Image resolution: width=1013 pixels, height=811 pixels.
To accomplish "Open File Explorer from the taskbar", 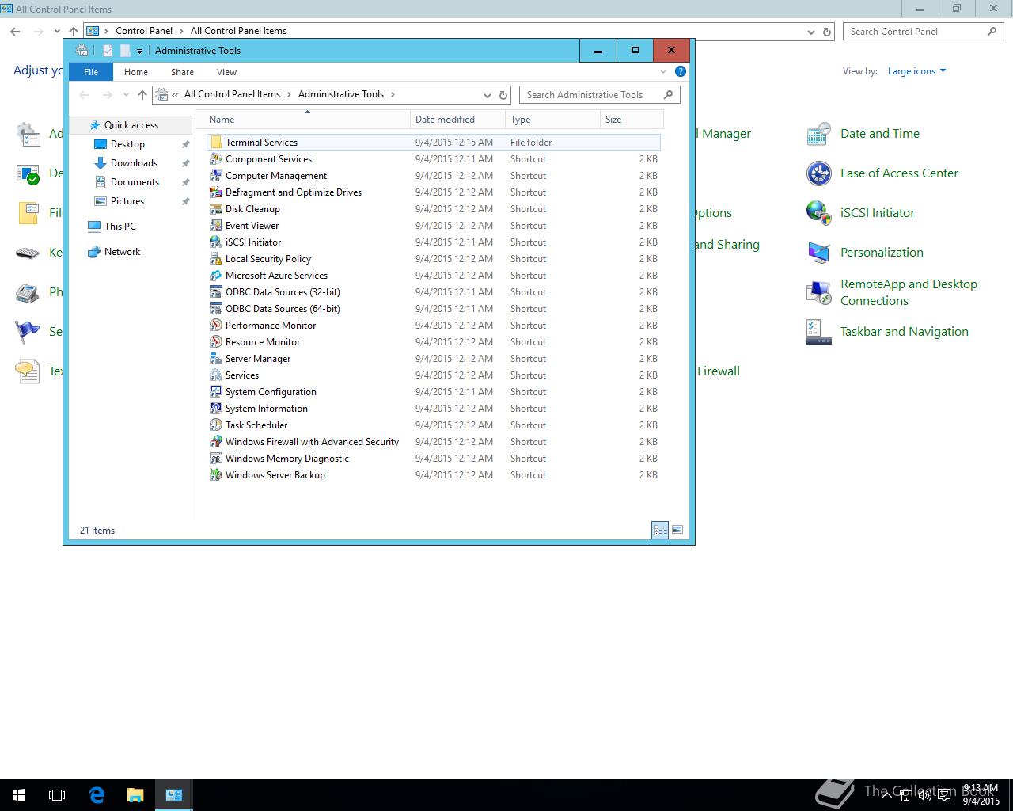I will click(135, 795).
